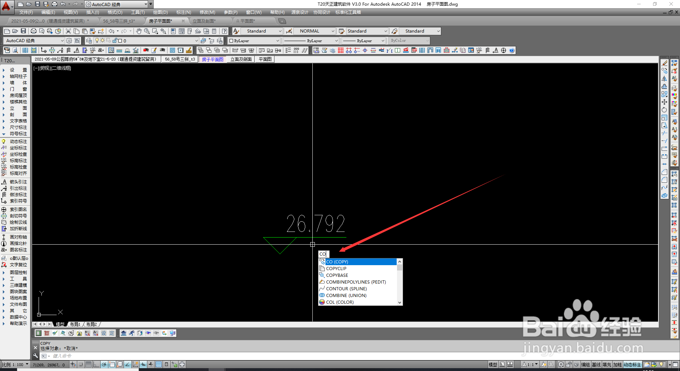The height and width of the screenshot is (371, 680).
Task: Open the 修改(M) menu
Action: click(x=207, y=12)
